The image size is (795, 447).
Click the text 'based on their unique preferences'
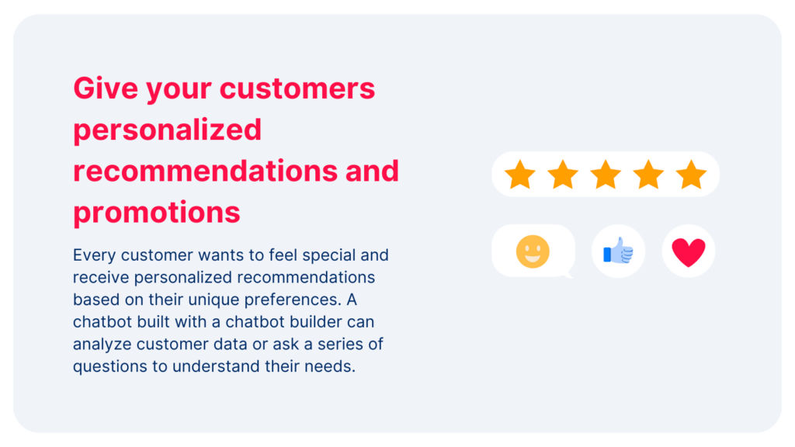pyautogui.click(x=199, y=300)
